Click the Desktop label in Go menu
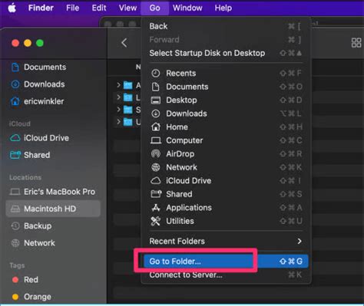This screenshot has height=306, width=364. coord(181,100)
